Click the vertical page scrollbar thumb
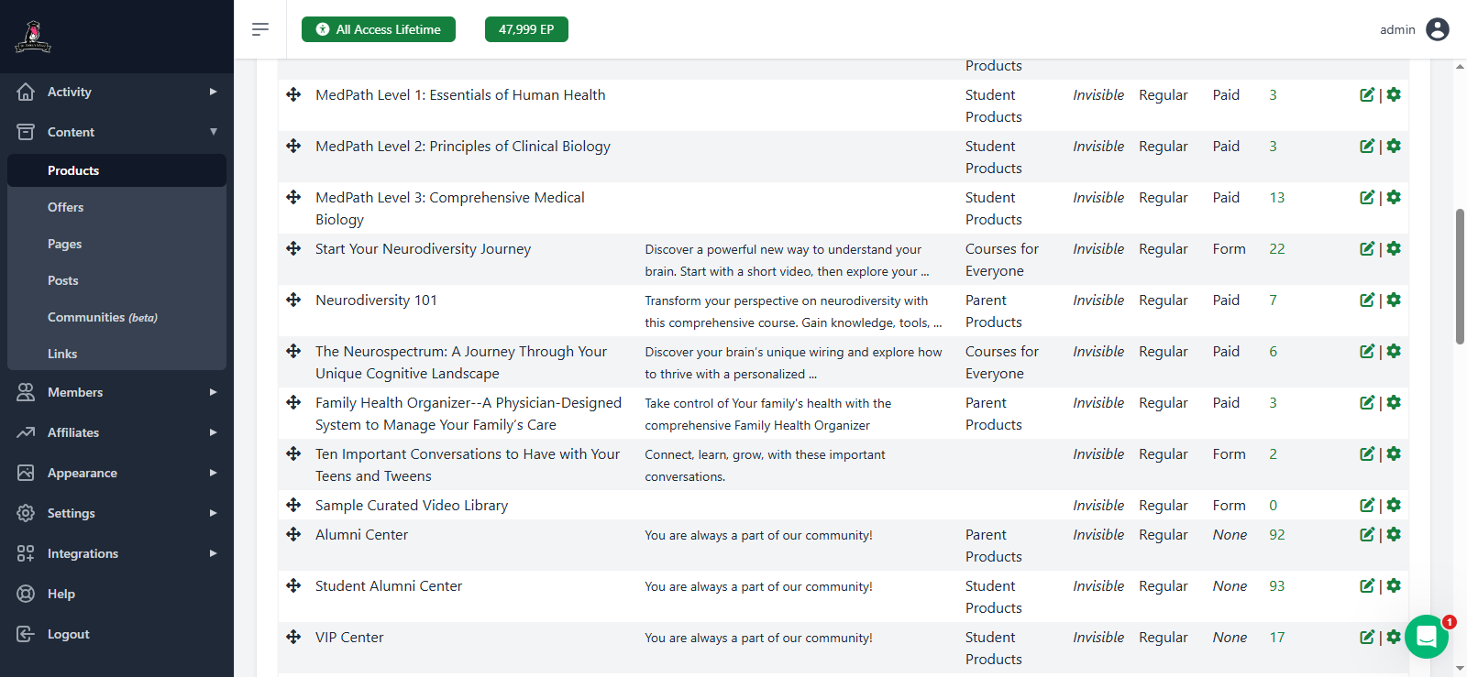 [x=1460, y=275]
